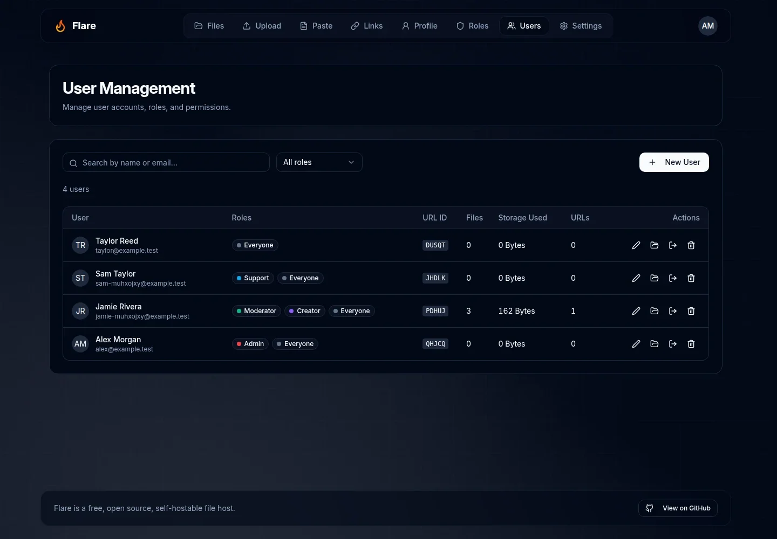
Task: Click the alex@example.test email
Action: click(124, 349)
